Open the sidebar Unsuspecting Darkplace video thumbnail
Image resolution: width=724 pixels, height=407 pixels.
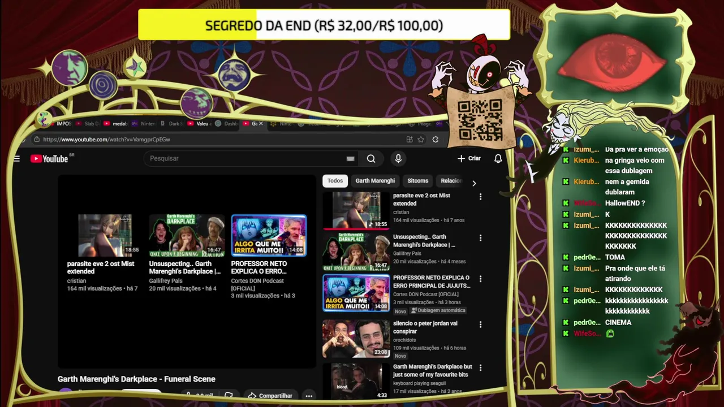coord(356,252)
